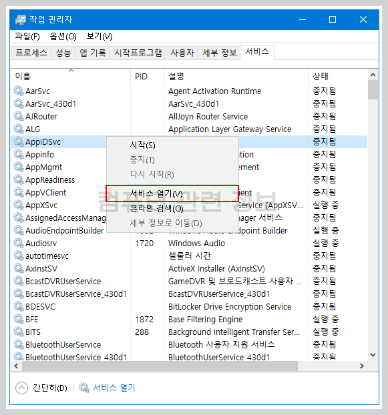Screen dimensions: 388x415
Task: Click the gear icon next to BluetoothUserService
Action: pyautogui.click(x=19, y=344)
